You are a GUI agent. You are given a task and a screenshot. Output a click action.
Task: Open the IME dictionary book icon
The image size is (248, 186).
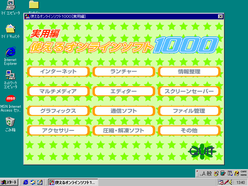click(223, 174)
